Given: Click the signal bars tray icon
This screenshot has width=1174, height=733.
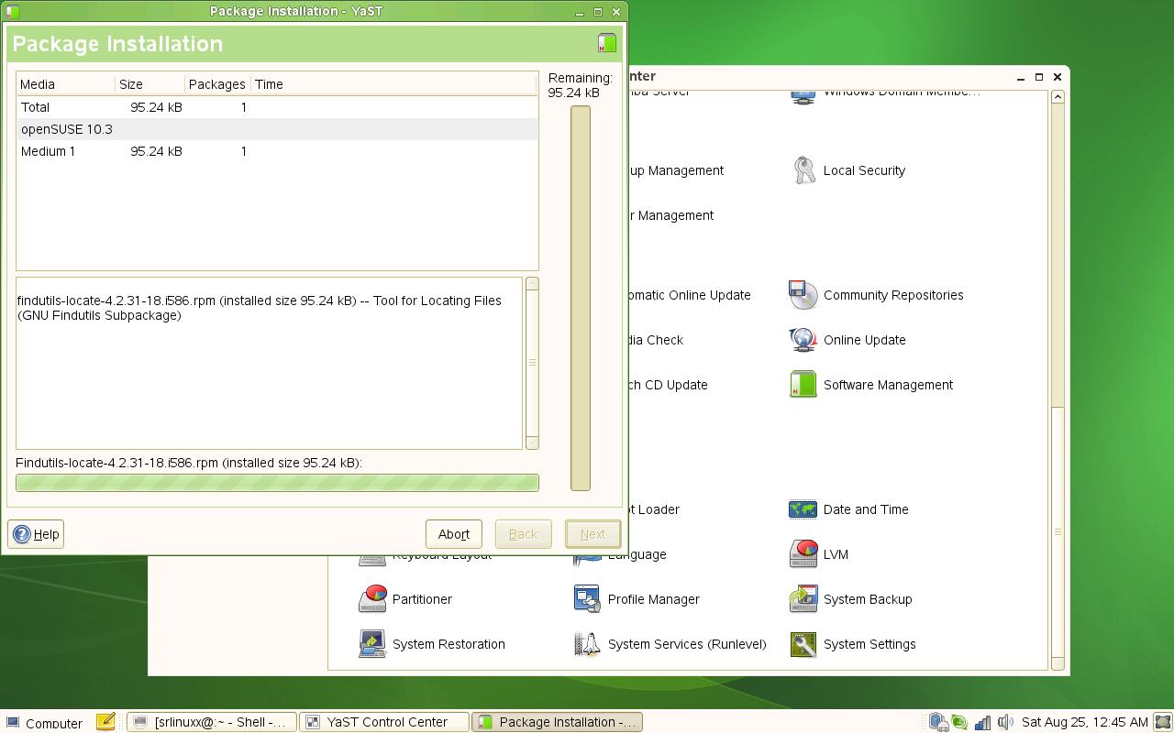Looking at the screenshot, I should coord(982,722).
